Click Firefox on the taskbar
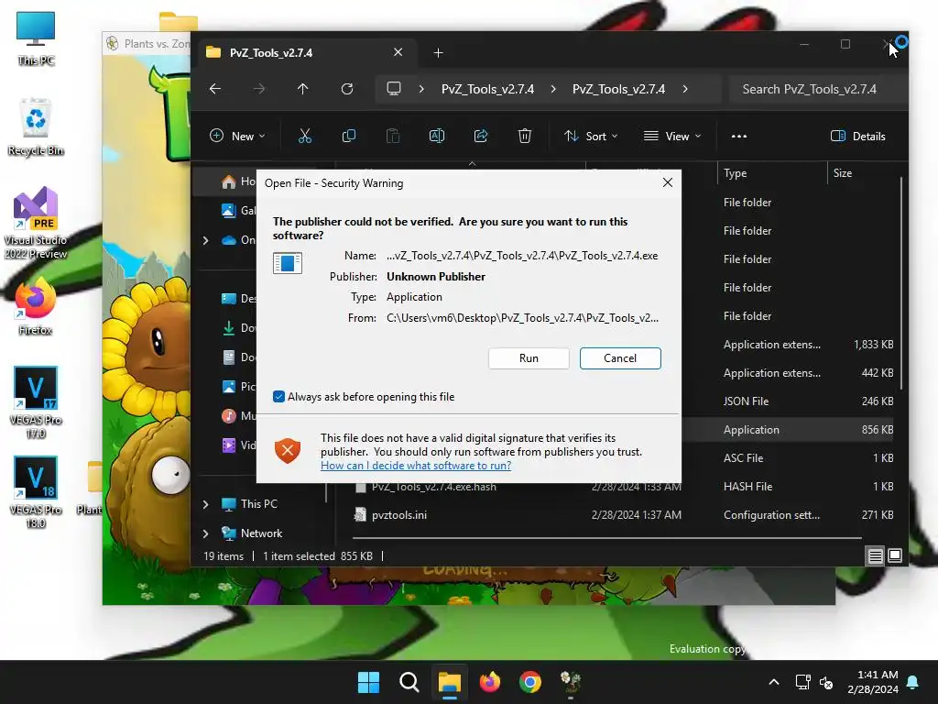938x704 pixels. point(490,682)
